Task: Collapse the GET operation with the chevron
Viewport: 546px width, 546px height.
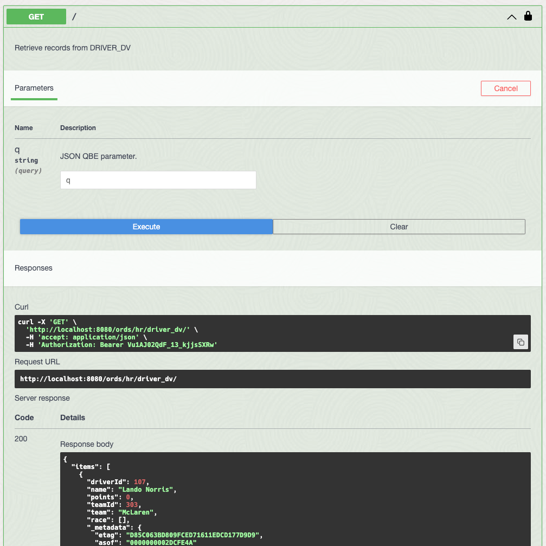Action: coord(511,17)
